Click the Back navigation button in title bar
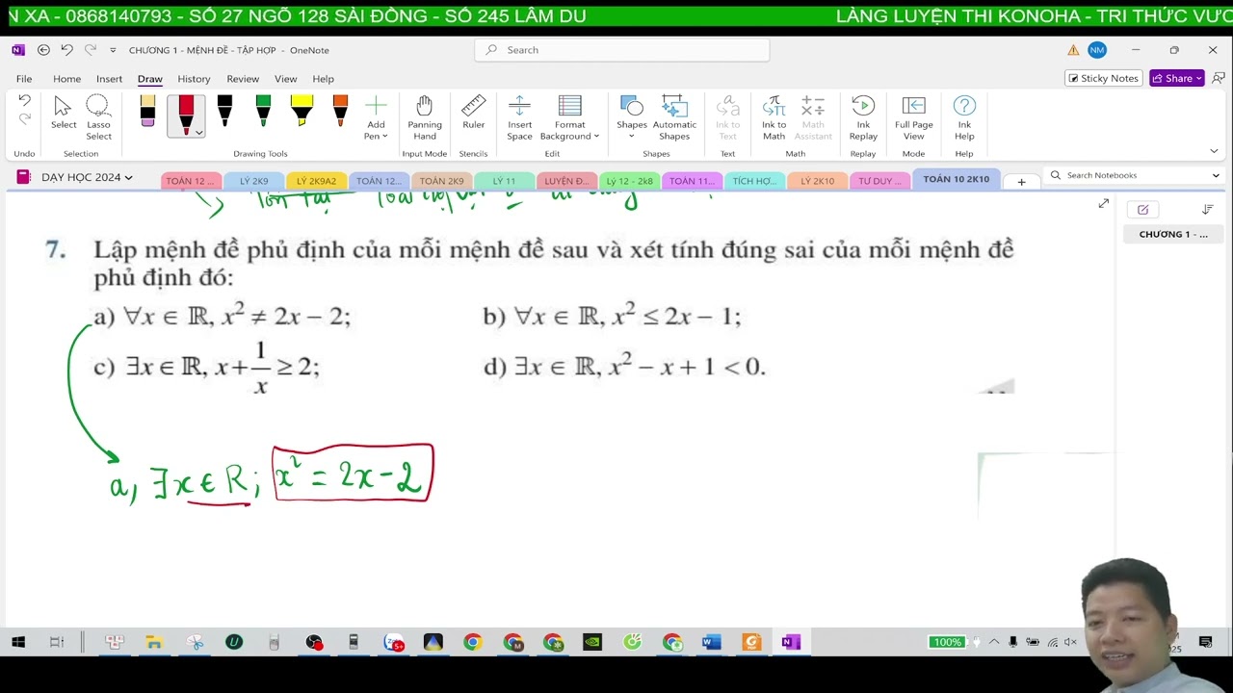This screenshot has width=1233, height=693. pyautogui.click(x=43, y=50)
